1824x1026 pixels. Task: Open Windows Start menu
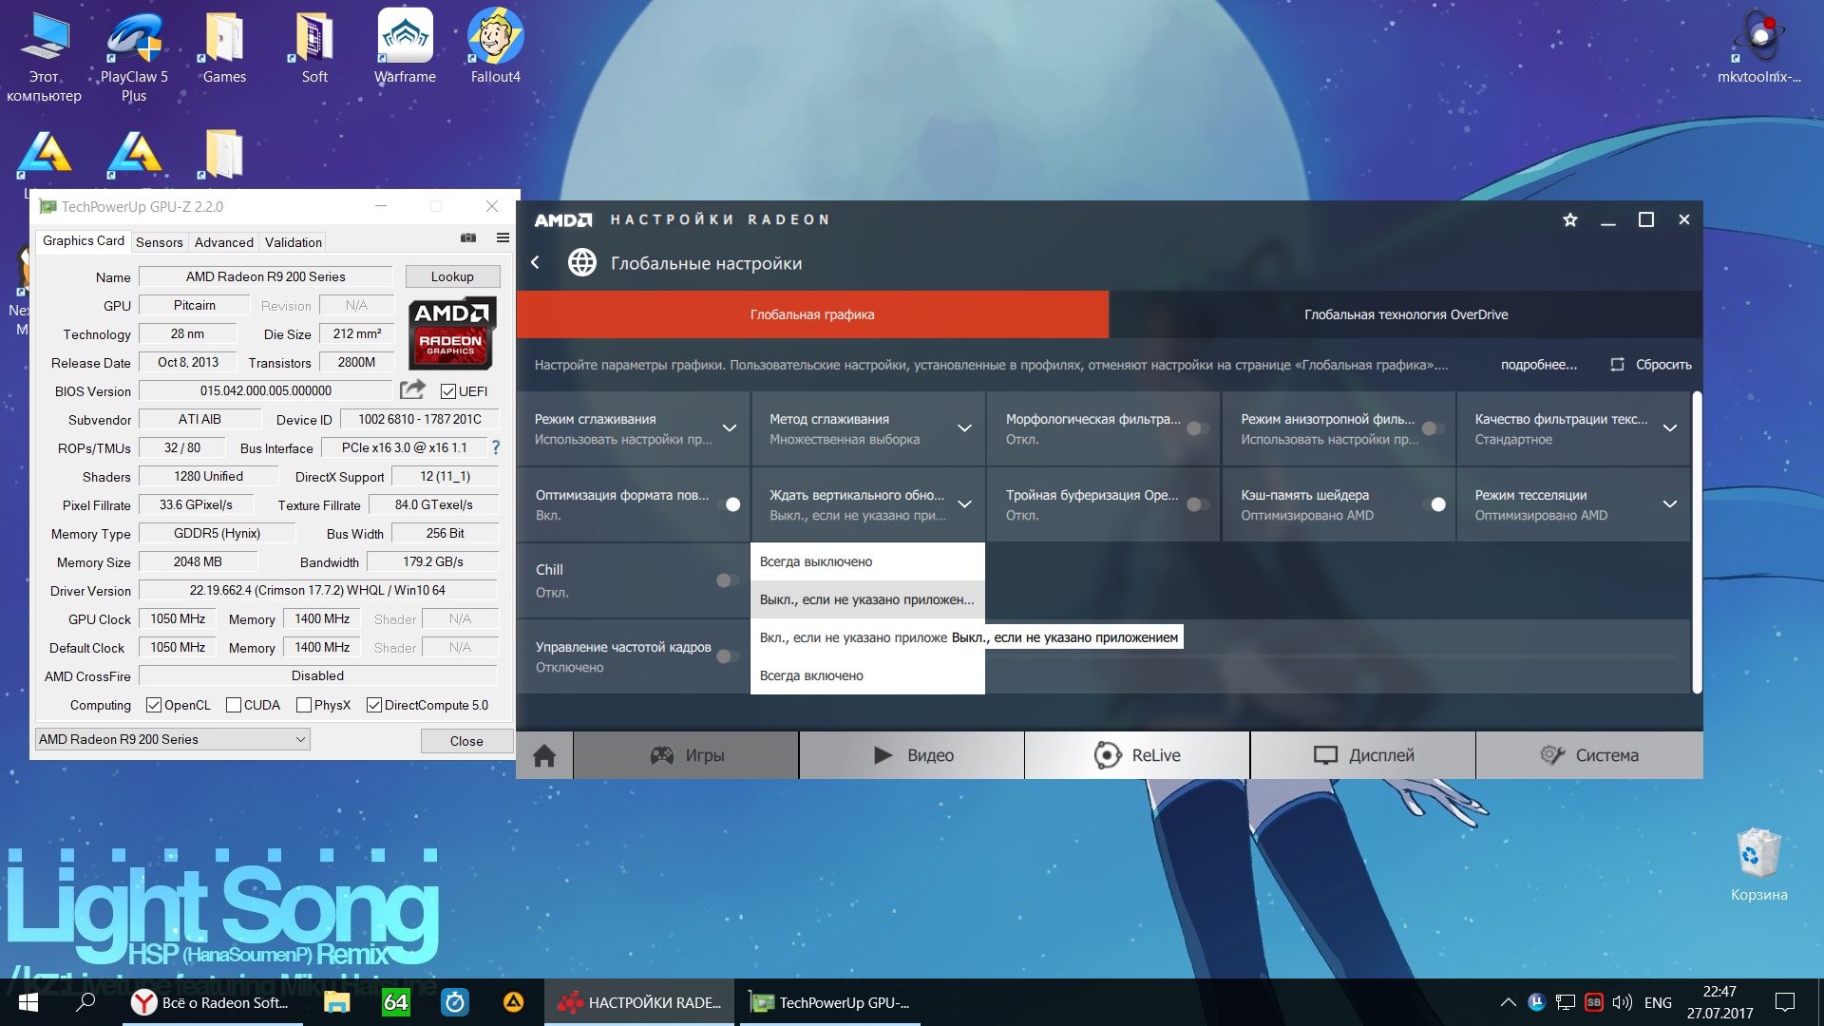(x=28, y=1002)
